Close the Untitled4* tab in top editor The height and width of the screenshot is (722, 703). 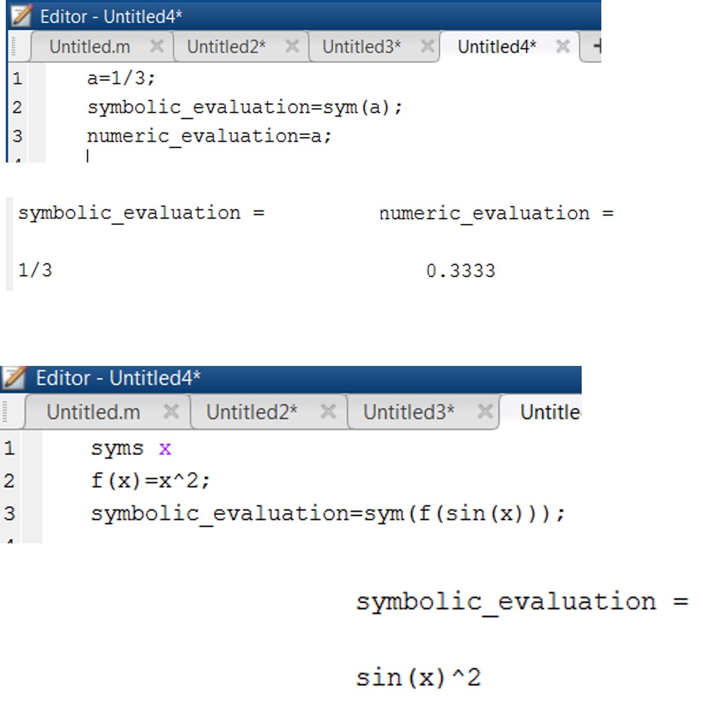pyautogui.click(x=563, y=46)
